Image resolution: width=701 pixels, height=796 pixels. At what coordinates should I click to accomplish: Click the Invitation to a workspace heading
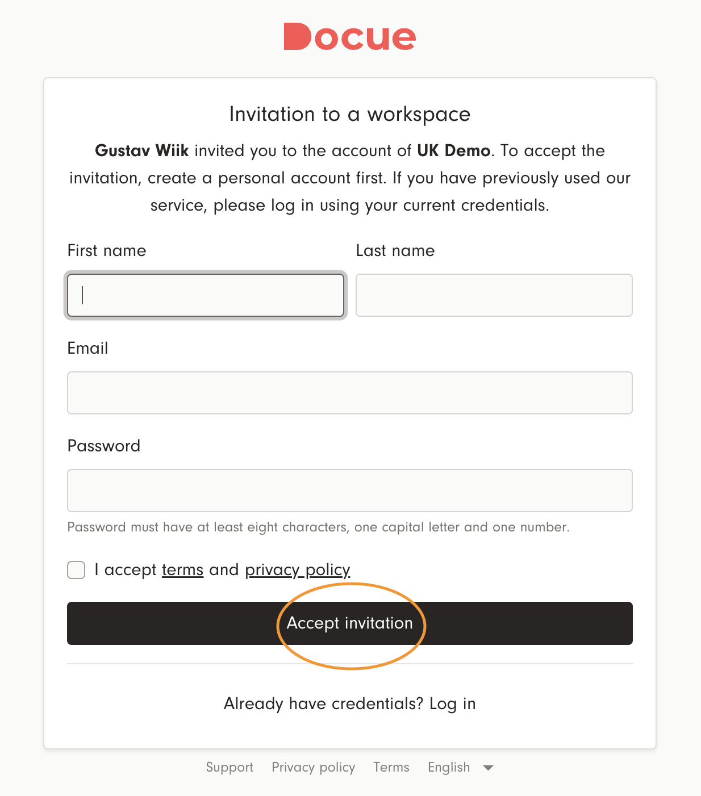pyautogui.click(x=350, y=115)
